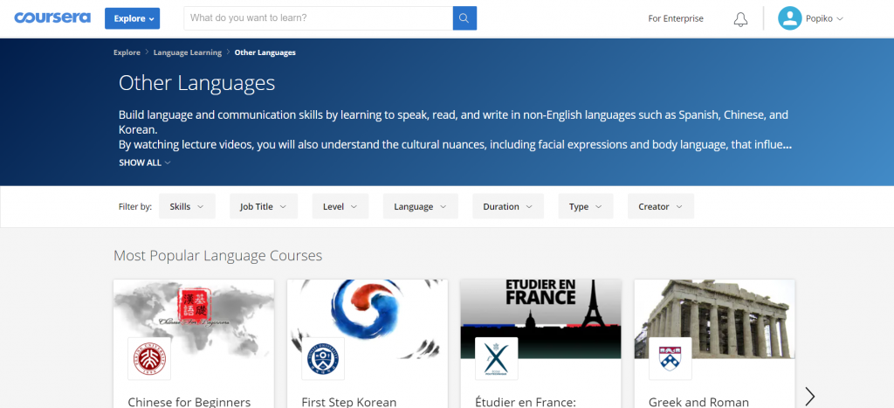Open the Language filter dropdown
Image resolution: width=894 pixels, height=408 pixels.
[x=421, y=206]
